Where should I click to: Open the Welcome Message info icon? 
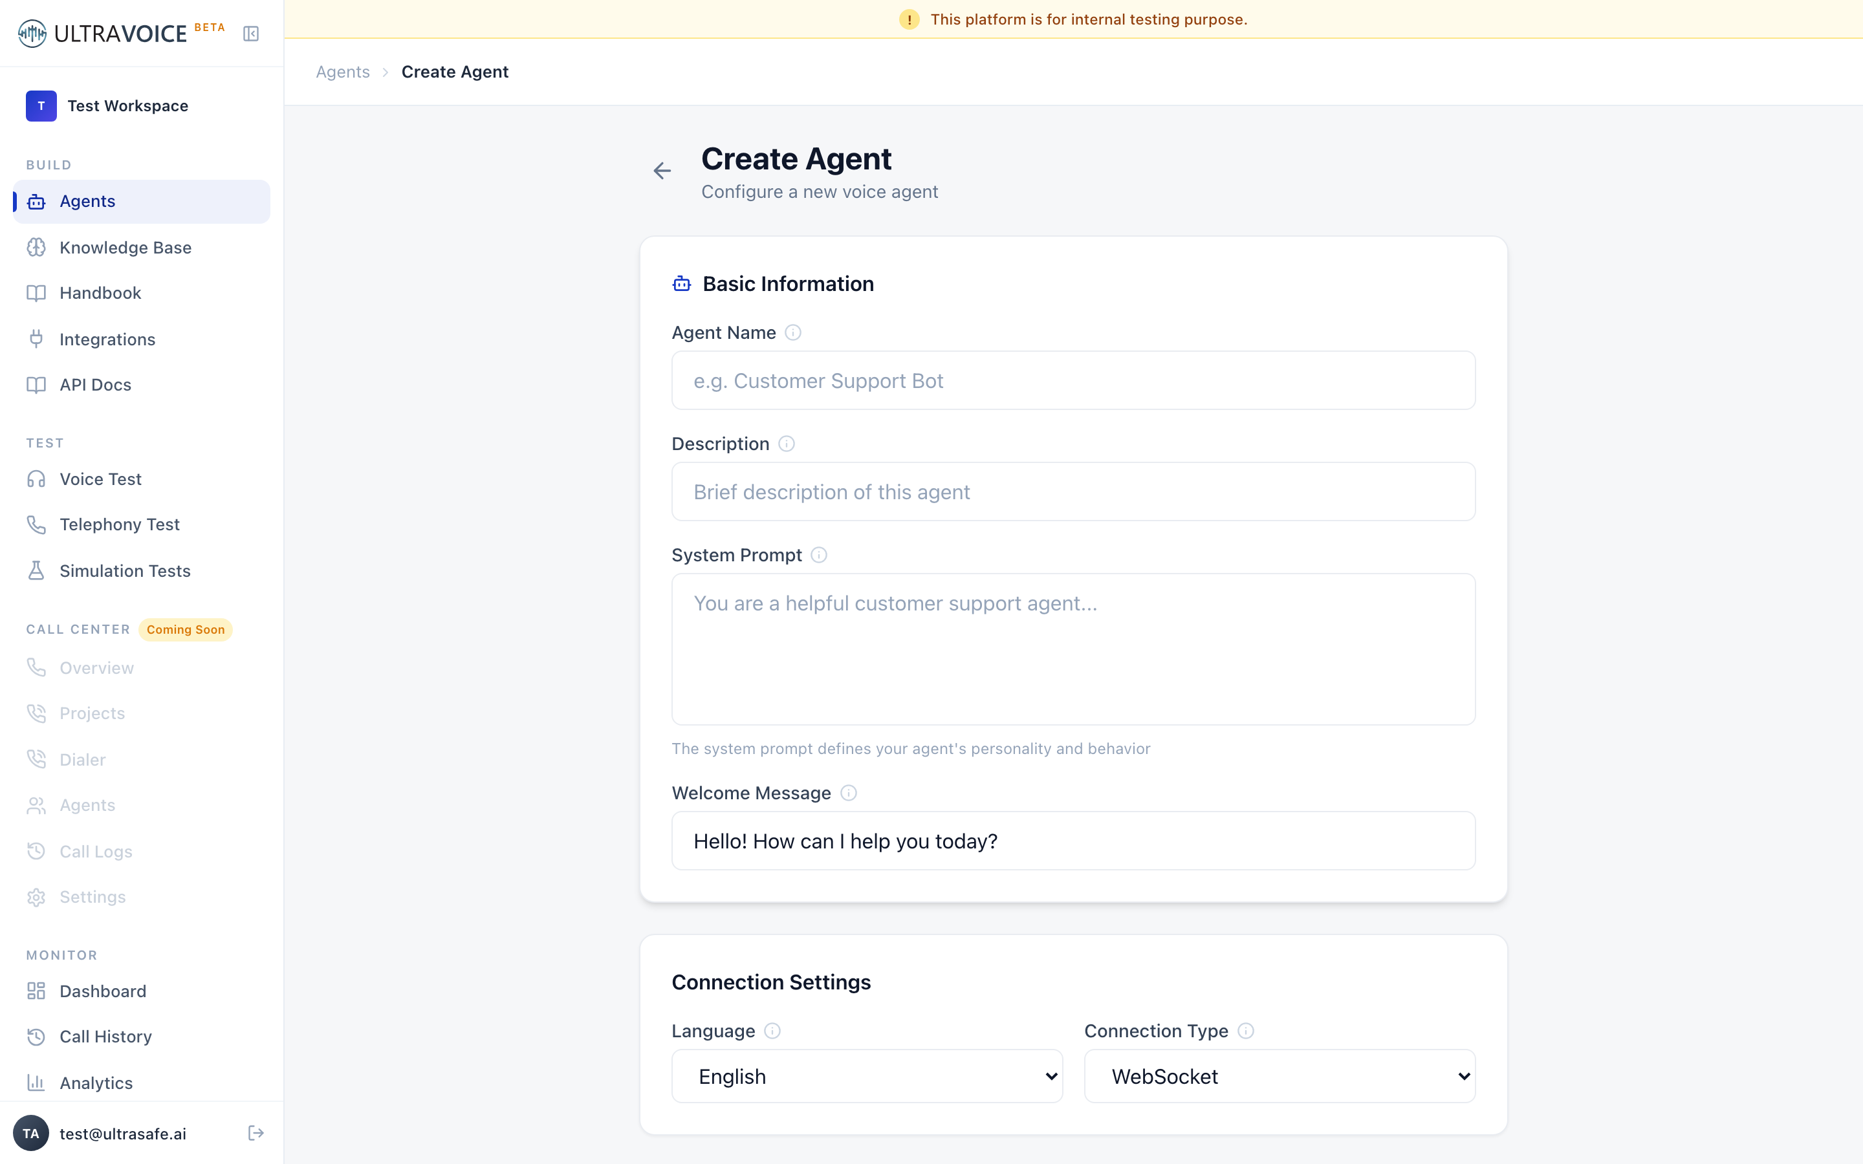848,793
